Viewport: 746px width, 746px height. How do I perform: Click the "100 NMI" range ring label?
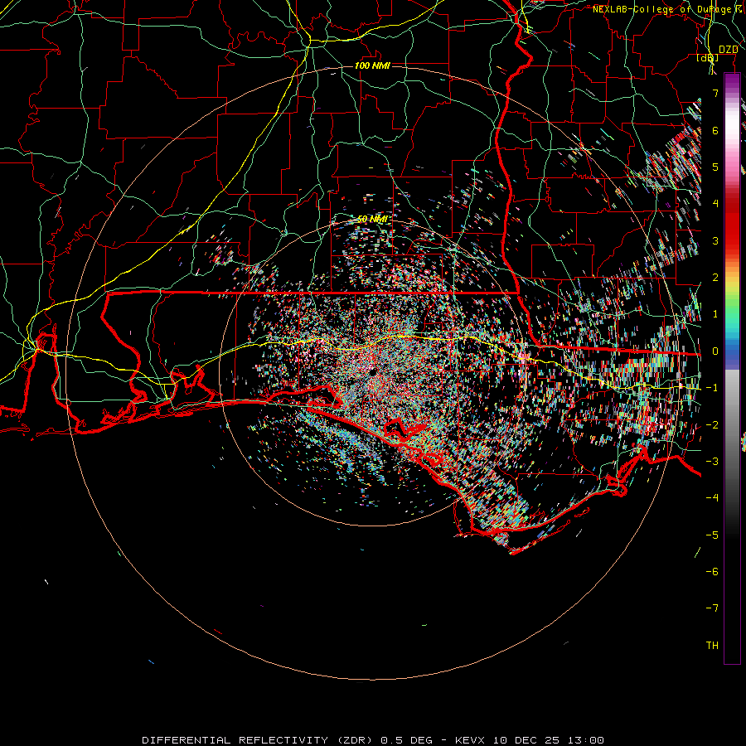[x=372, y=65]
